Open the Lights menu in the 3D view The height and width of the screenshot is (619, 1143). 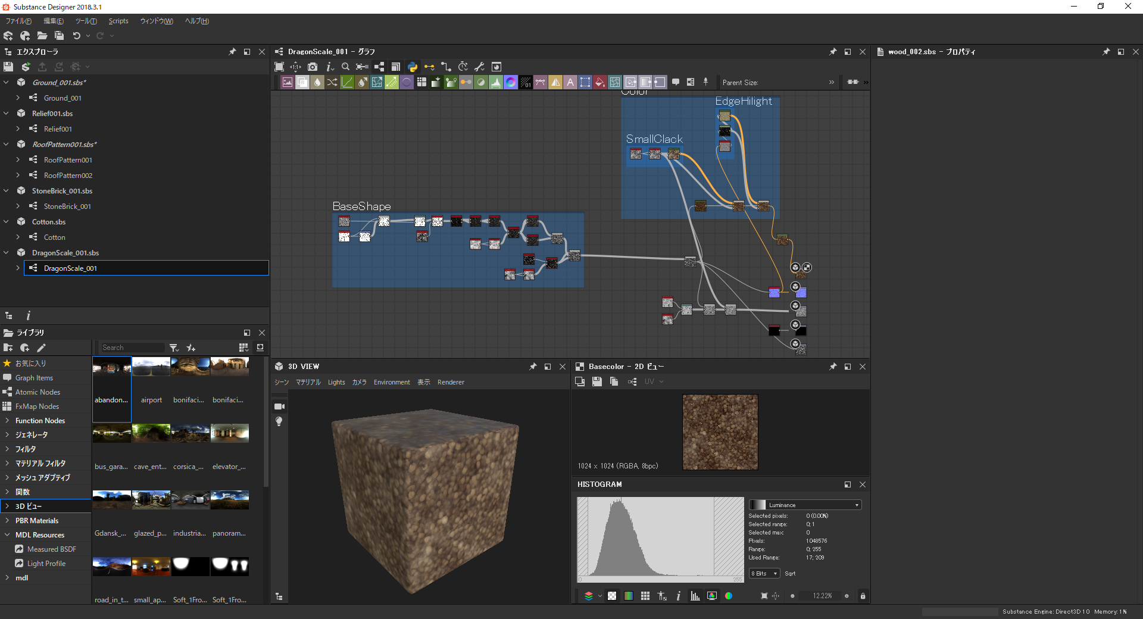(336, 382)
